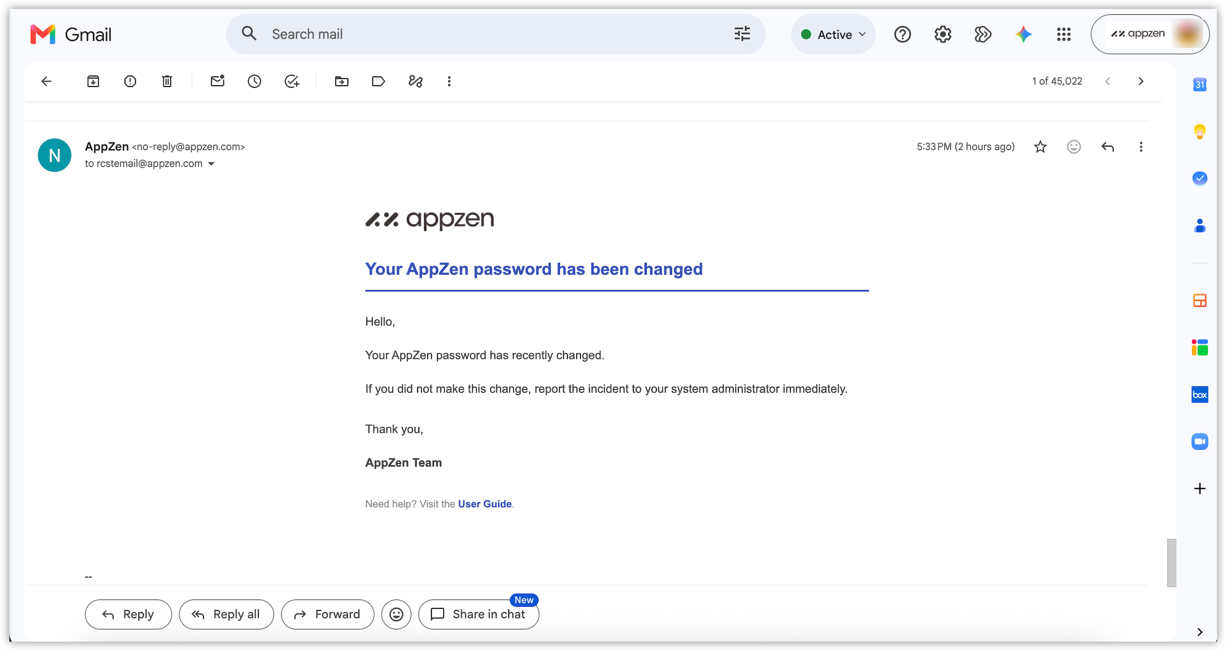Screen dimensions: 1226x651
Task: Show recipient details next to rcstemail@appzen.com
Action: (x=212, y=164)
